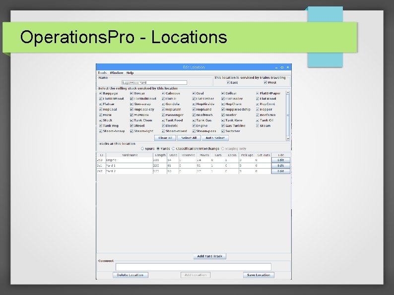Click the Auto Select button
This screenshot has height=295, width=394.
[215, 138]
